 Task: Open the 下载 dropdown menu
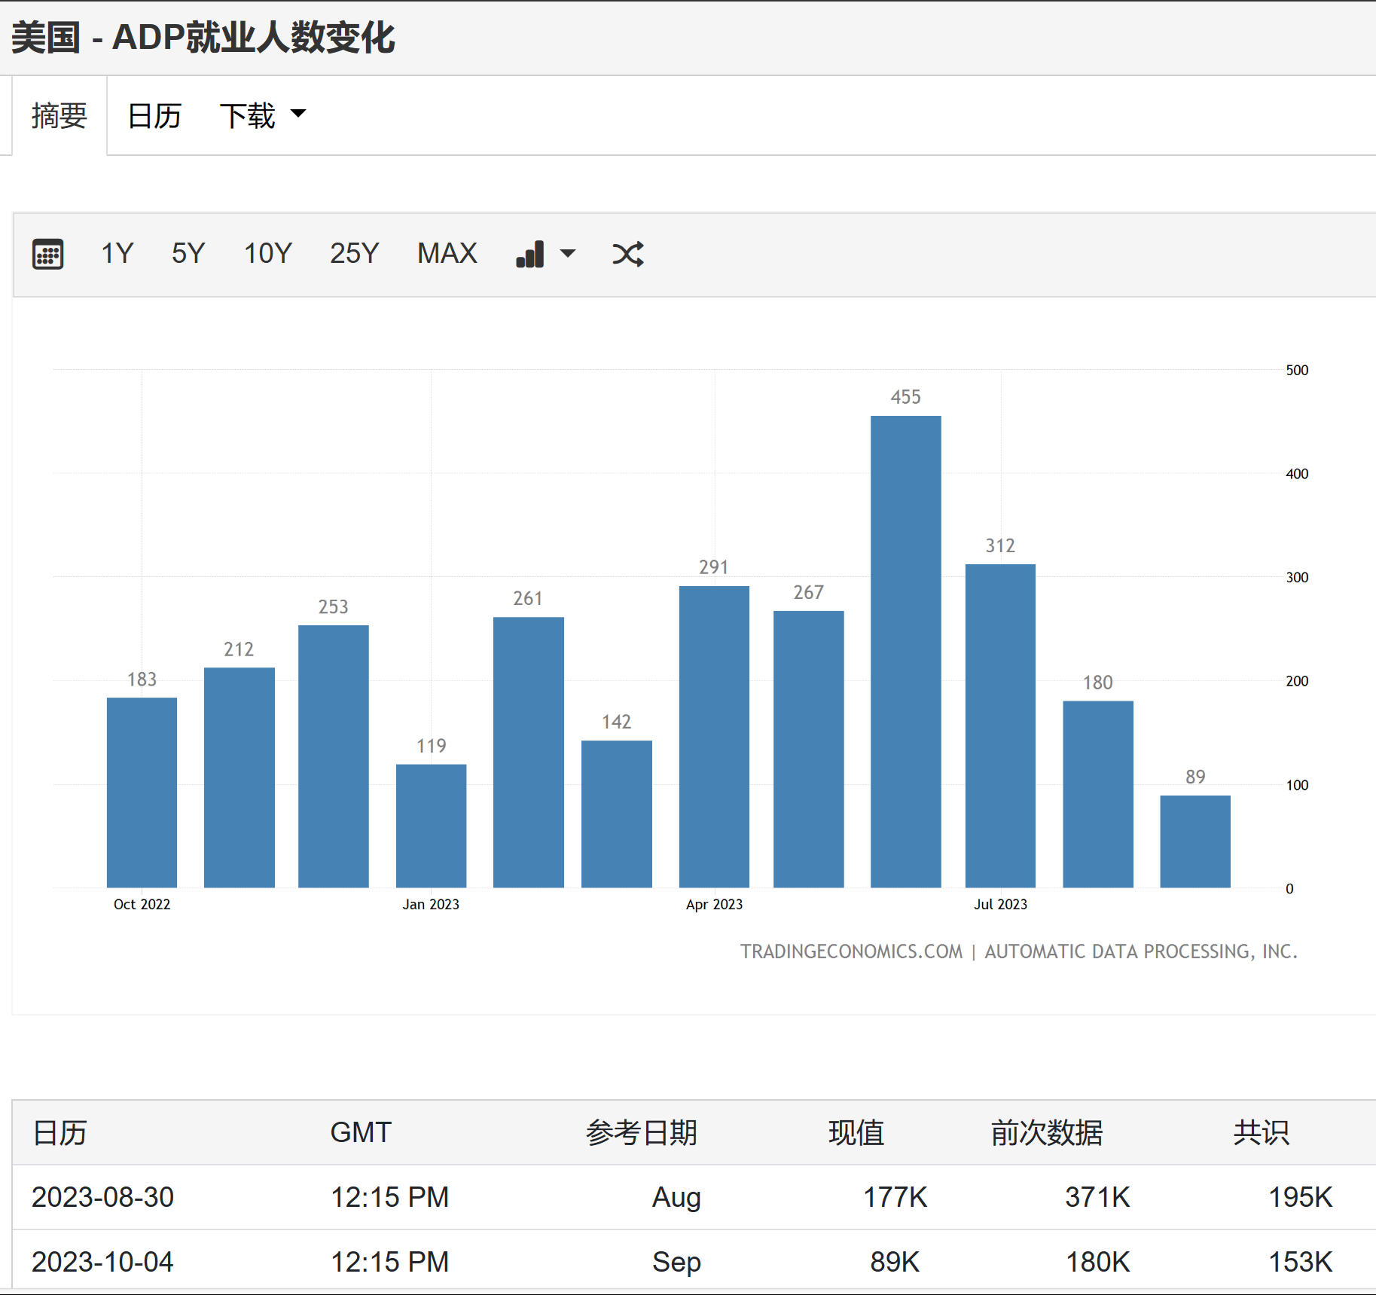tap(262, 115)
